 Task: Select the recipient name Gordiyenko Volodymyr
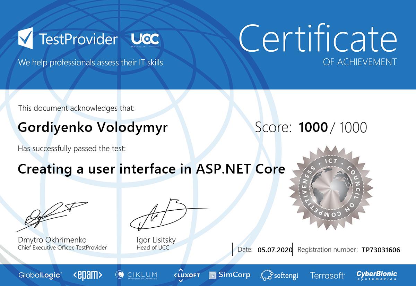93,128
